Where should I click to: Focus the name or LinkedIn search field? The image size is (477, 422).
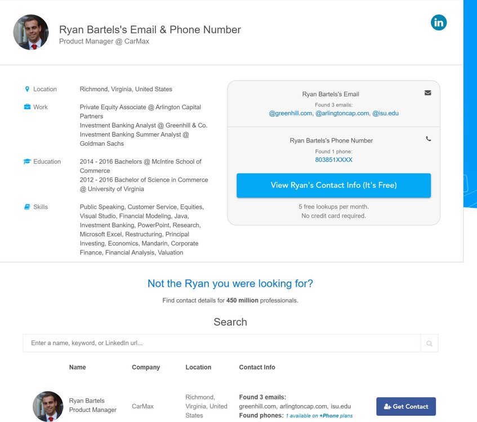(x=221, y=343)
